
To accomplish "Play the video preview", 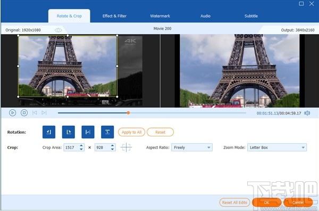I will (12, 113).
